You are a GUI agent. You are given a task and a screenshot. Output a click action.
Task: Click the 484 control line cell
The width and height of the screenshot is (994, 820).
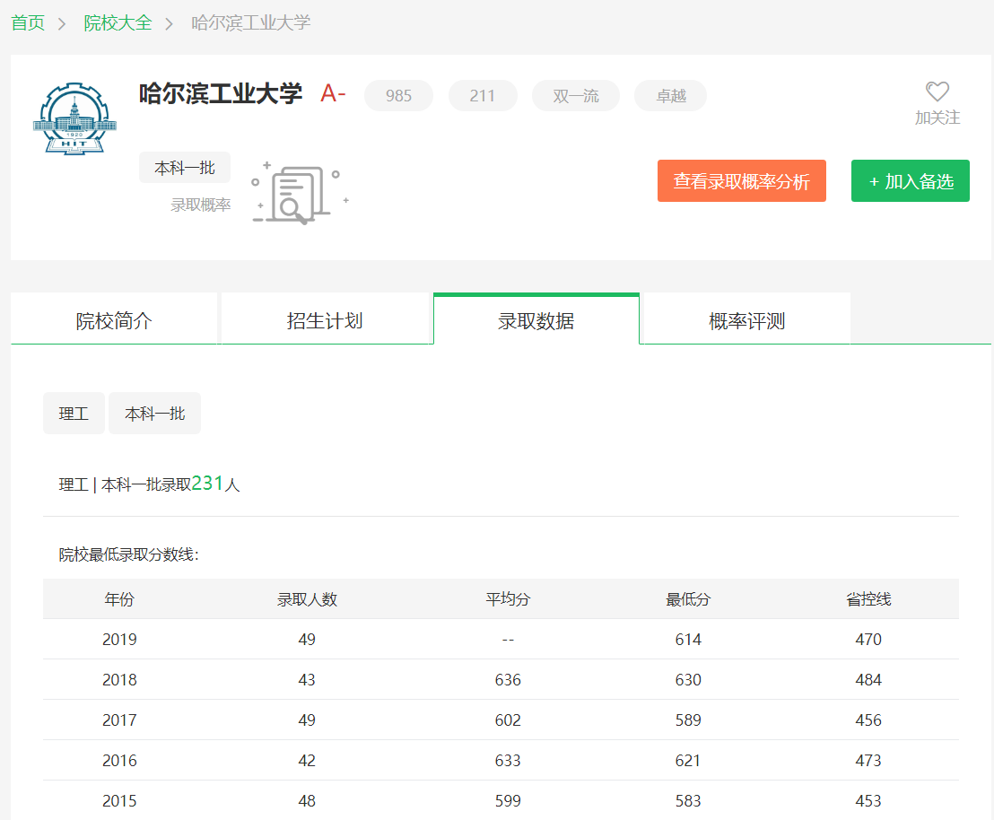[x=868, y=680]
